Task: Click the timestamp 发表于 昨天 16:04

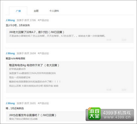Action: (26, 53)
